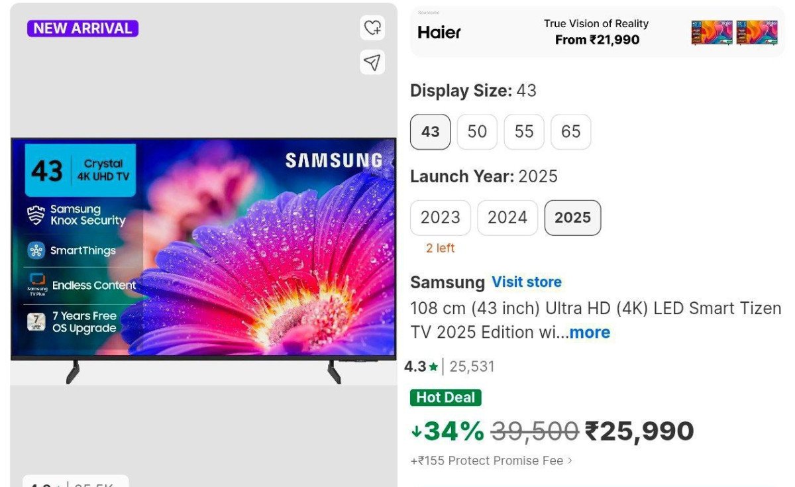Screen dimensions: 795x487
Task: Visit the Samsung store link
Action: tap(527, 282)
